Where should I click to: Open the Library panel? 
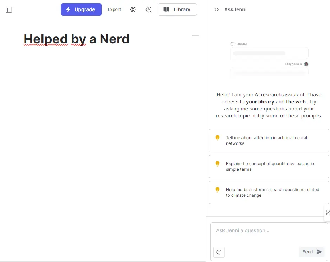177,9
